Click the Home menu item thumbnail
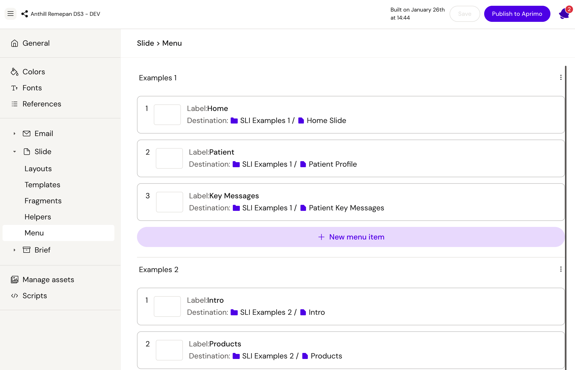The height and width of the screenshot is (370, 575). click(x=167, y=115)
